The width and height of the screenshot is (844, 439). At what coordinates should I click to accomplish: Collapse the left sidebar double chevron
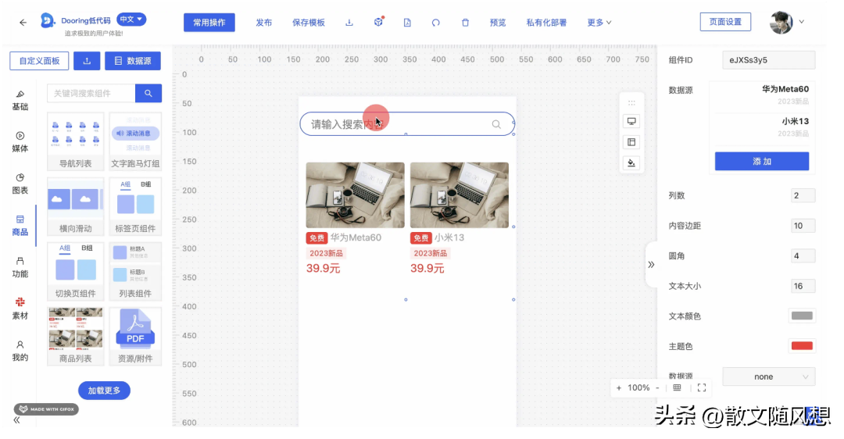tap(16, 421)
